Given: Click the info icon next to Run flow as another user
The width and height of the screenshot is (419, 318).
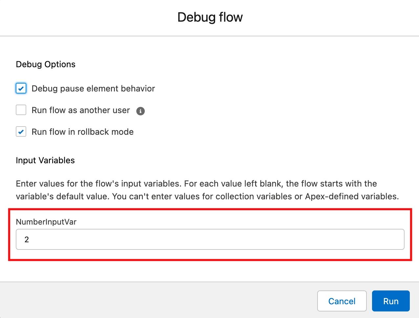Looking at the screenshot, I should pos(141,111).
